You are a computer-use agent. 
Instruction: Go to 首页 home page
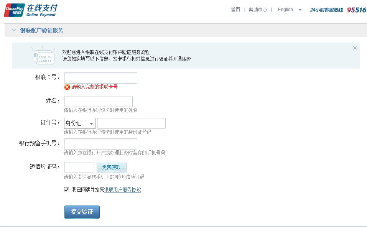(235, 10)
